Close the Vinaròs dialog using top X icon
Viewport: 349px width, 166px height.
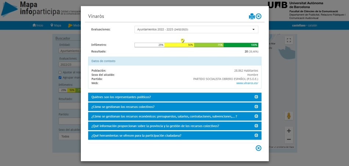pos(259,16)
